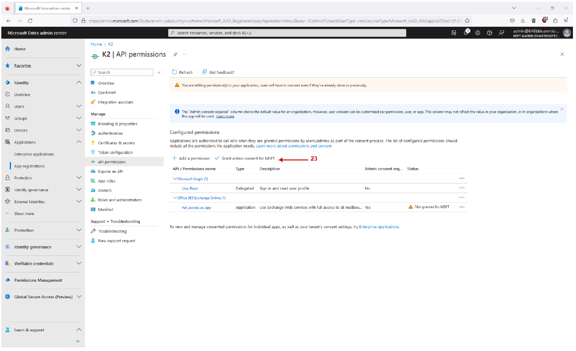This screenshot has width=576, height=351.
Task: Open the full_access_as_app permission link
Action: (x=196, y=208)
